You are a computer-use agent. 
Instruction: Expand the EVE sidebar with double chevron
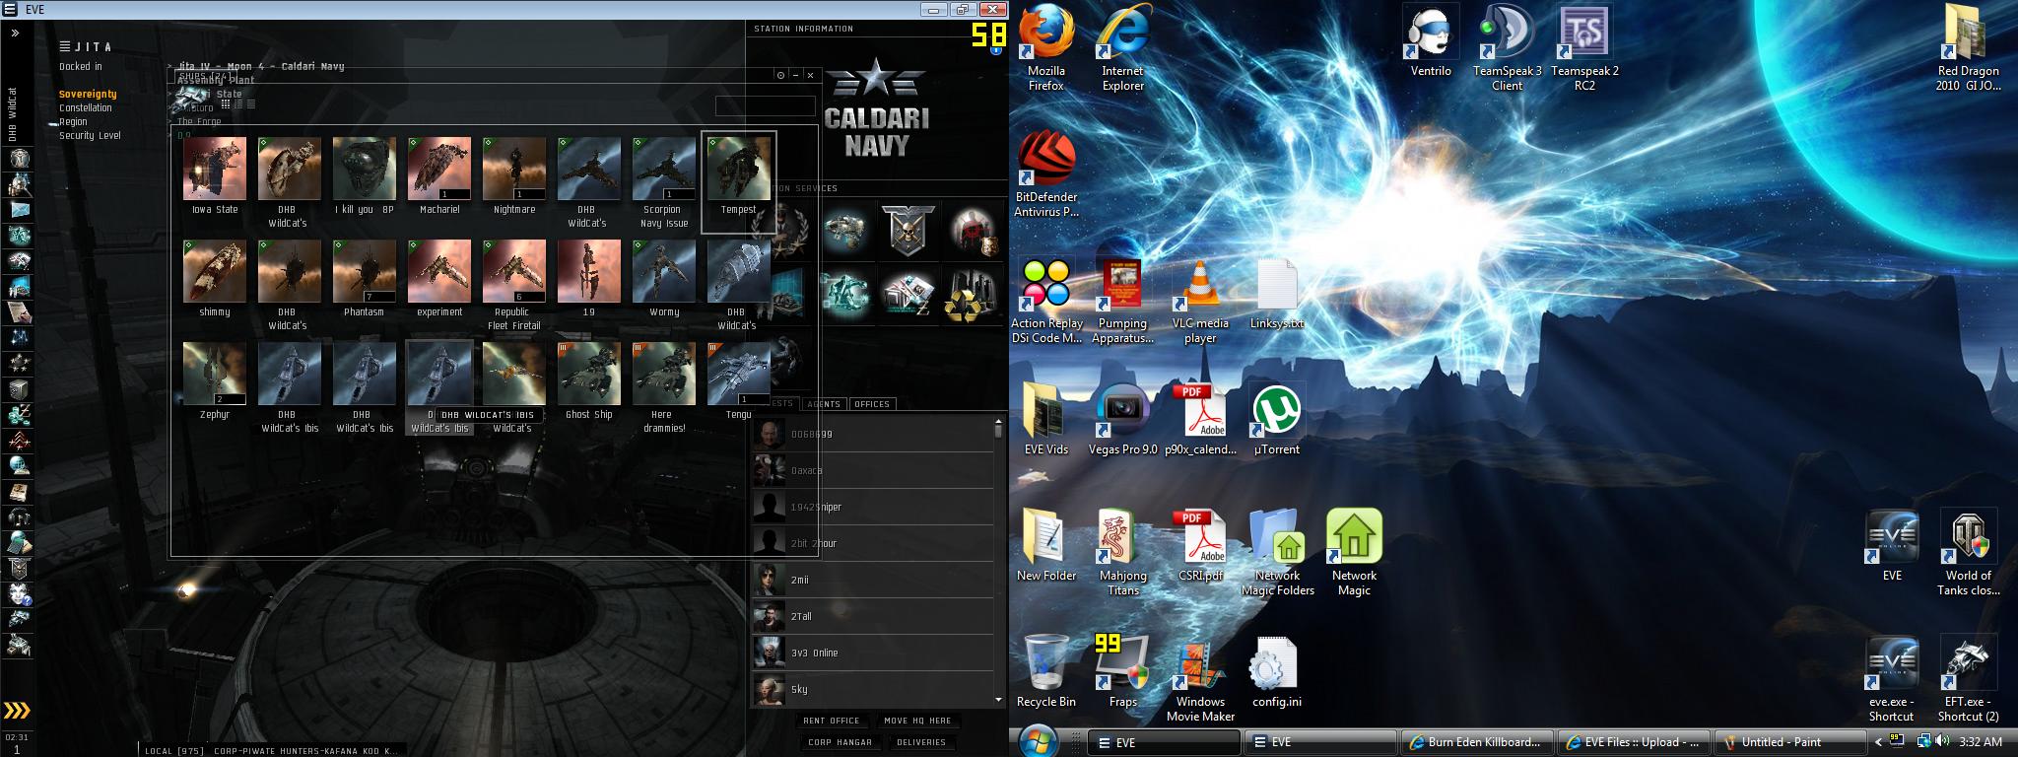click(16, 33)
